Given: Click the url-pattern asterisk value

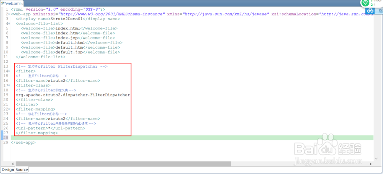Looking at the screenshot, I should point(49,128).
